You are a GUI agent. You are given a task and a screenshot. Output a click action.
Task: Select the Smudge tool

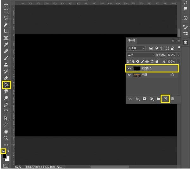(x=6, y=91)
